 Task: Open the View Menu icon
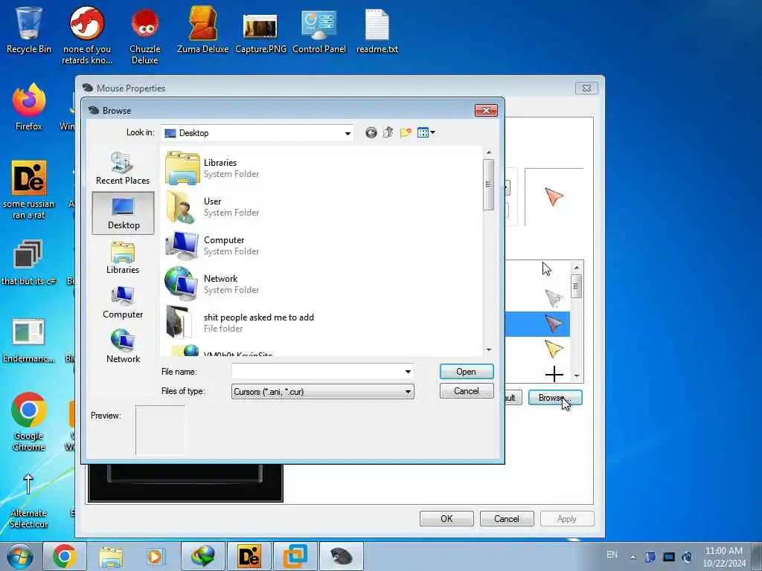[x=423, y=132]
